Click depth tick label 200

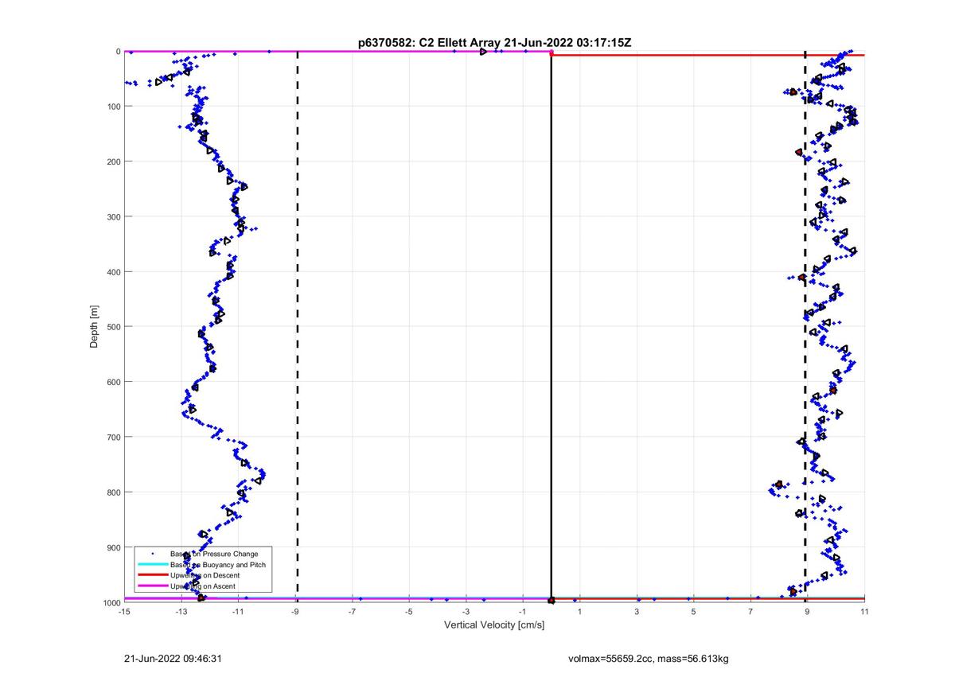pos(113,161)
